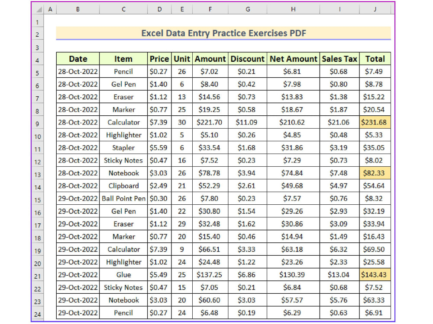Click the 'Total' header cell
433x324 pixels.
[x=375, y=59]
